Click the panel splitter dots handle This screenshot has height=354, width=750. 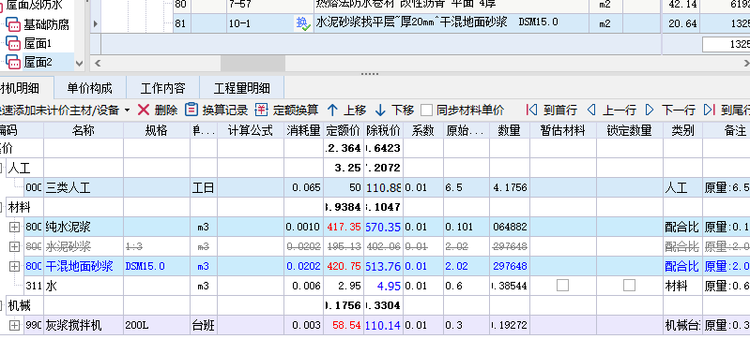tap(370, 74)
